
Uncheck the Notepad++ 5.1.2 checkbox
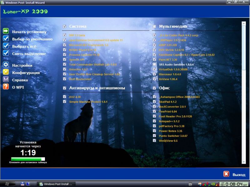[x=154, y=121]
